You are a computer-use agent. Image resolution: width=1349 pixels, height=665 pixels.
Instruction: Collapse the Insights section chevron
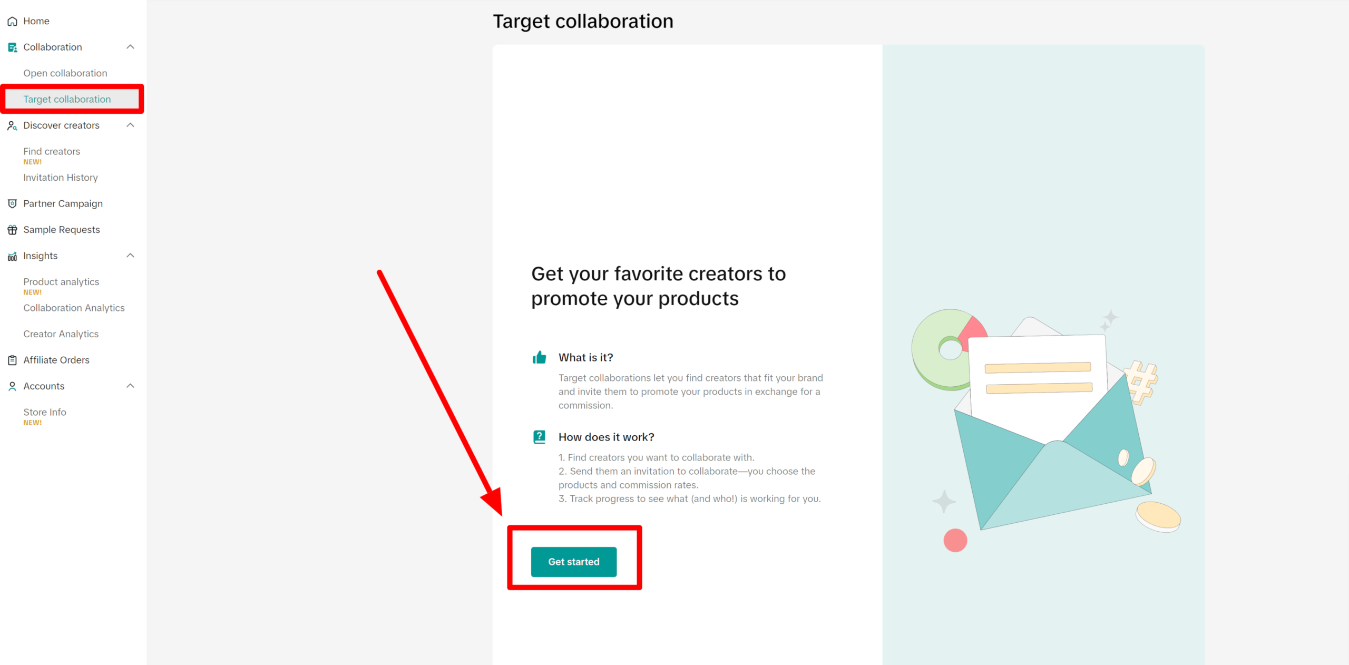pyautogui.click(x=131, y=256)
